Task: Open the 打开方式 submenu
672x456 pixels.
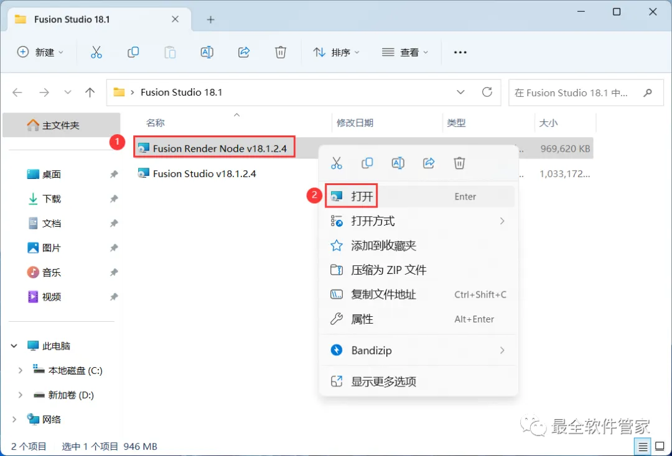Action: [419, 221]
